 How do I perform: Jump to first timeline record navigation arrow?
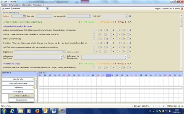[x=154, y=106]
